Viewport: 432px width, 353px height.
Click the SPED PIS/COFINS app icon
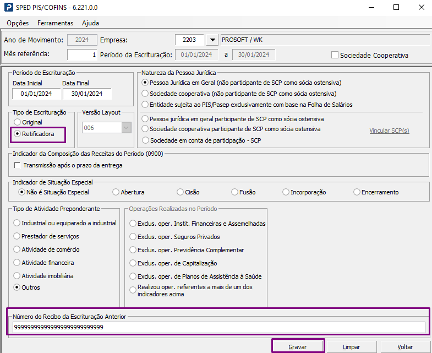tap(9, 8)
